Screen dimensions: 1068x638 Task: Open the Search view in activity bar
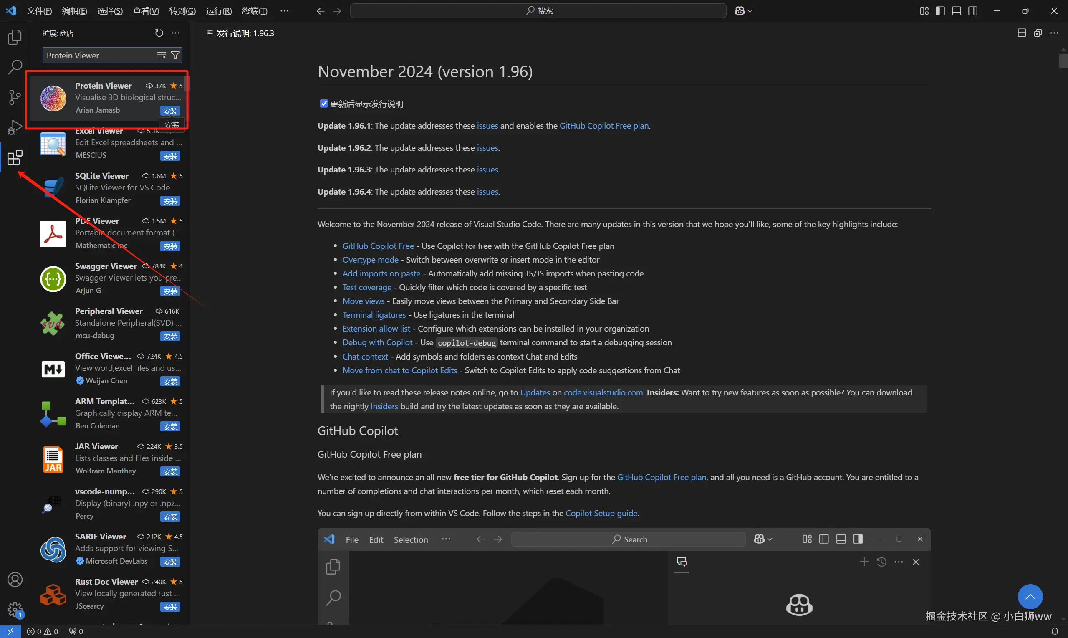[15, 67]
